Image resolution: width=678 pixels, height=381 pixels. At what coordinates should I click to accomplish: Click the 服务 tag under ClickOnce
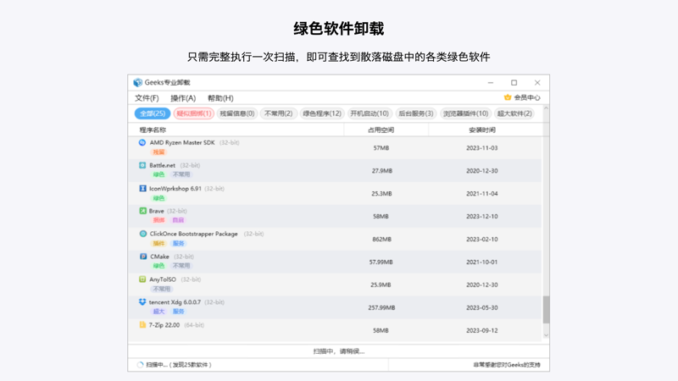(178, 244)
